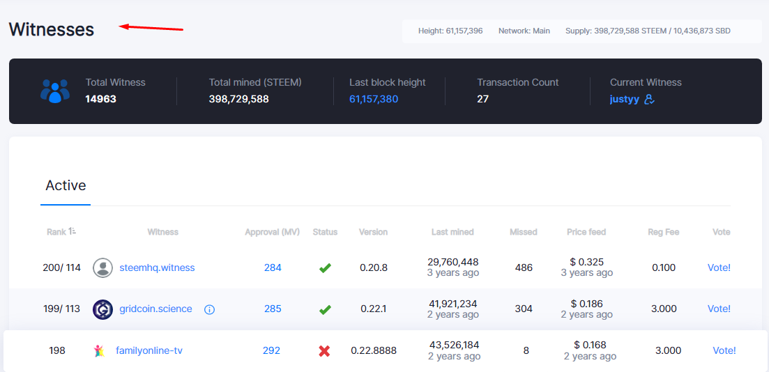Click the user-check icon beside justyy
This screenshot has width=769, height=372.
click(x=649, y=100)
